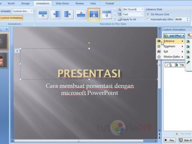This screenshot has width=192, height=144.
Task: Select the fourth transition with up arrow
Action: point(81,14)
